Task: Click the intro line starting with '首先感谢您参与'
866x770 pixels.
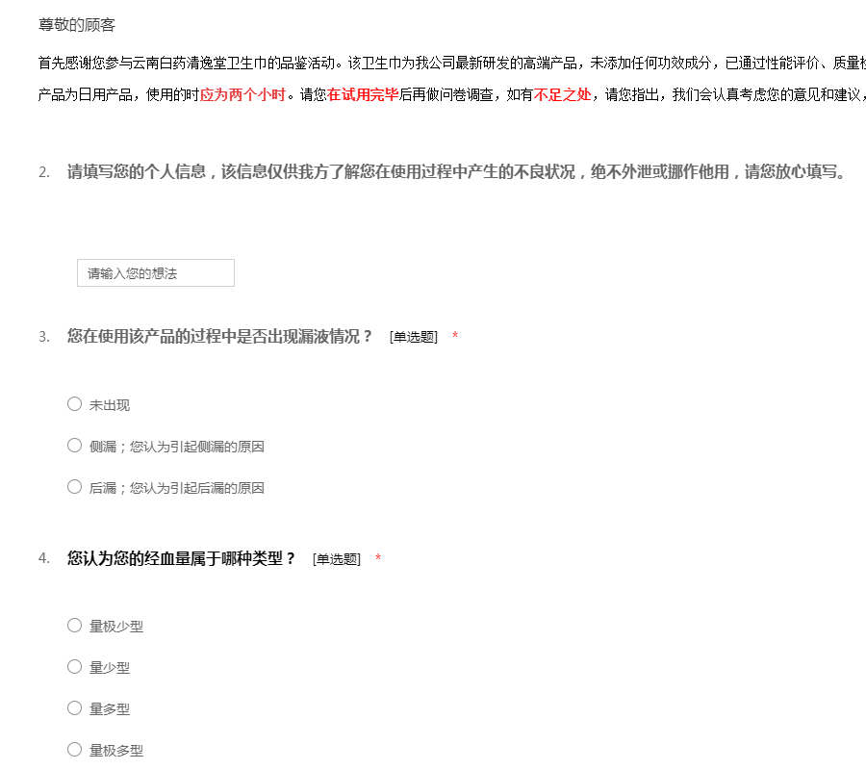Action: (385, 63)
